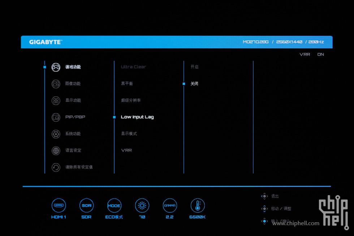Click the MODE icon showing ECO模式

point(114,205)
